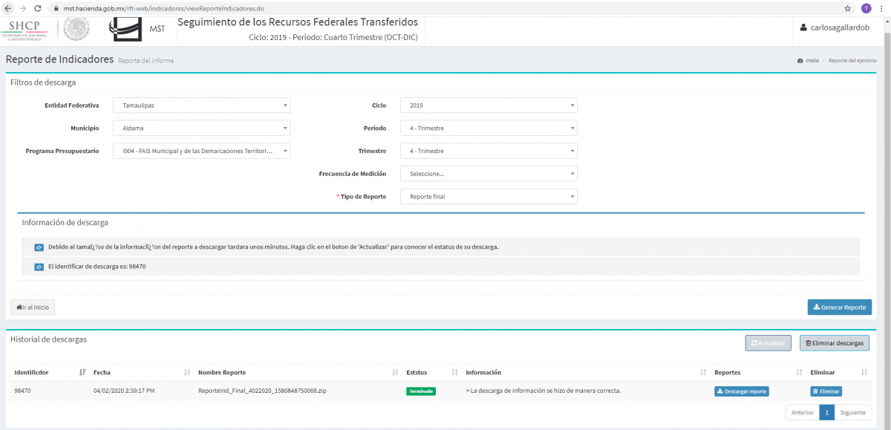Reload the page using browser refresh icon

[x=38, y=8]
